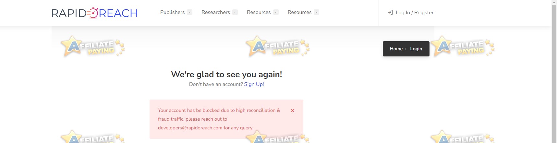This screenshot has height=143, width=557.
Task: Expand the Publishers dropdown arrow
Action: [x=190, y=12]
